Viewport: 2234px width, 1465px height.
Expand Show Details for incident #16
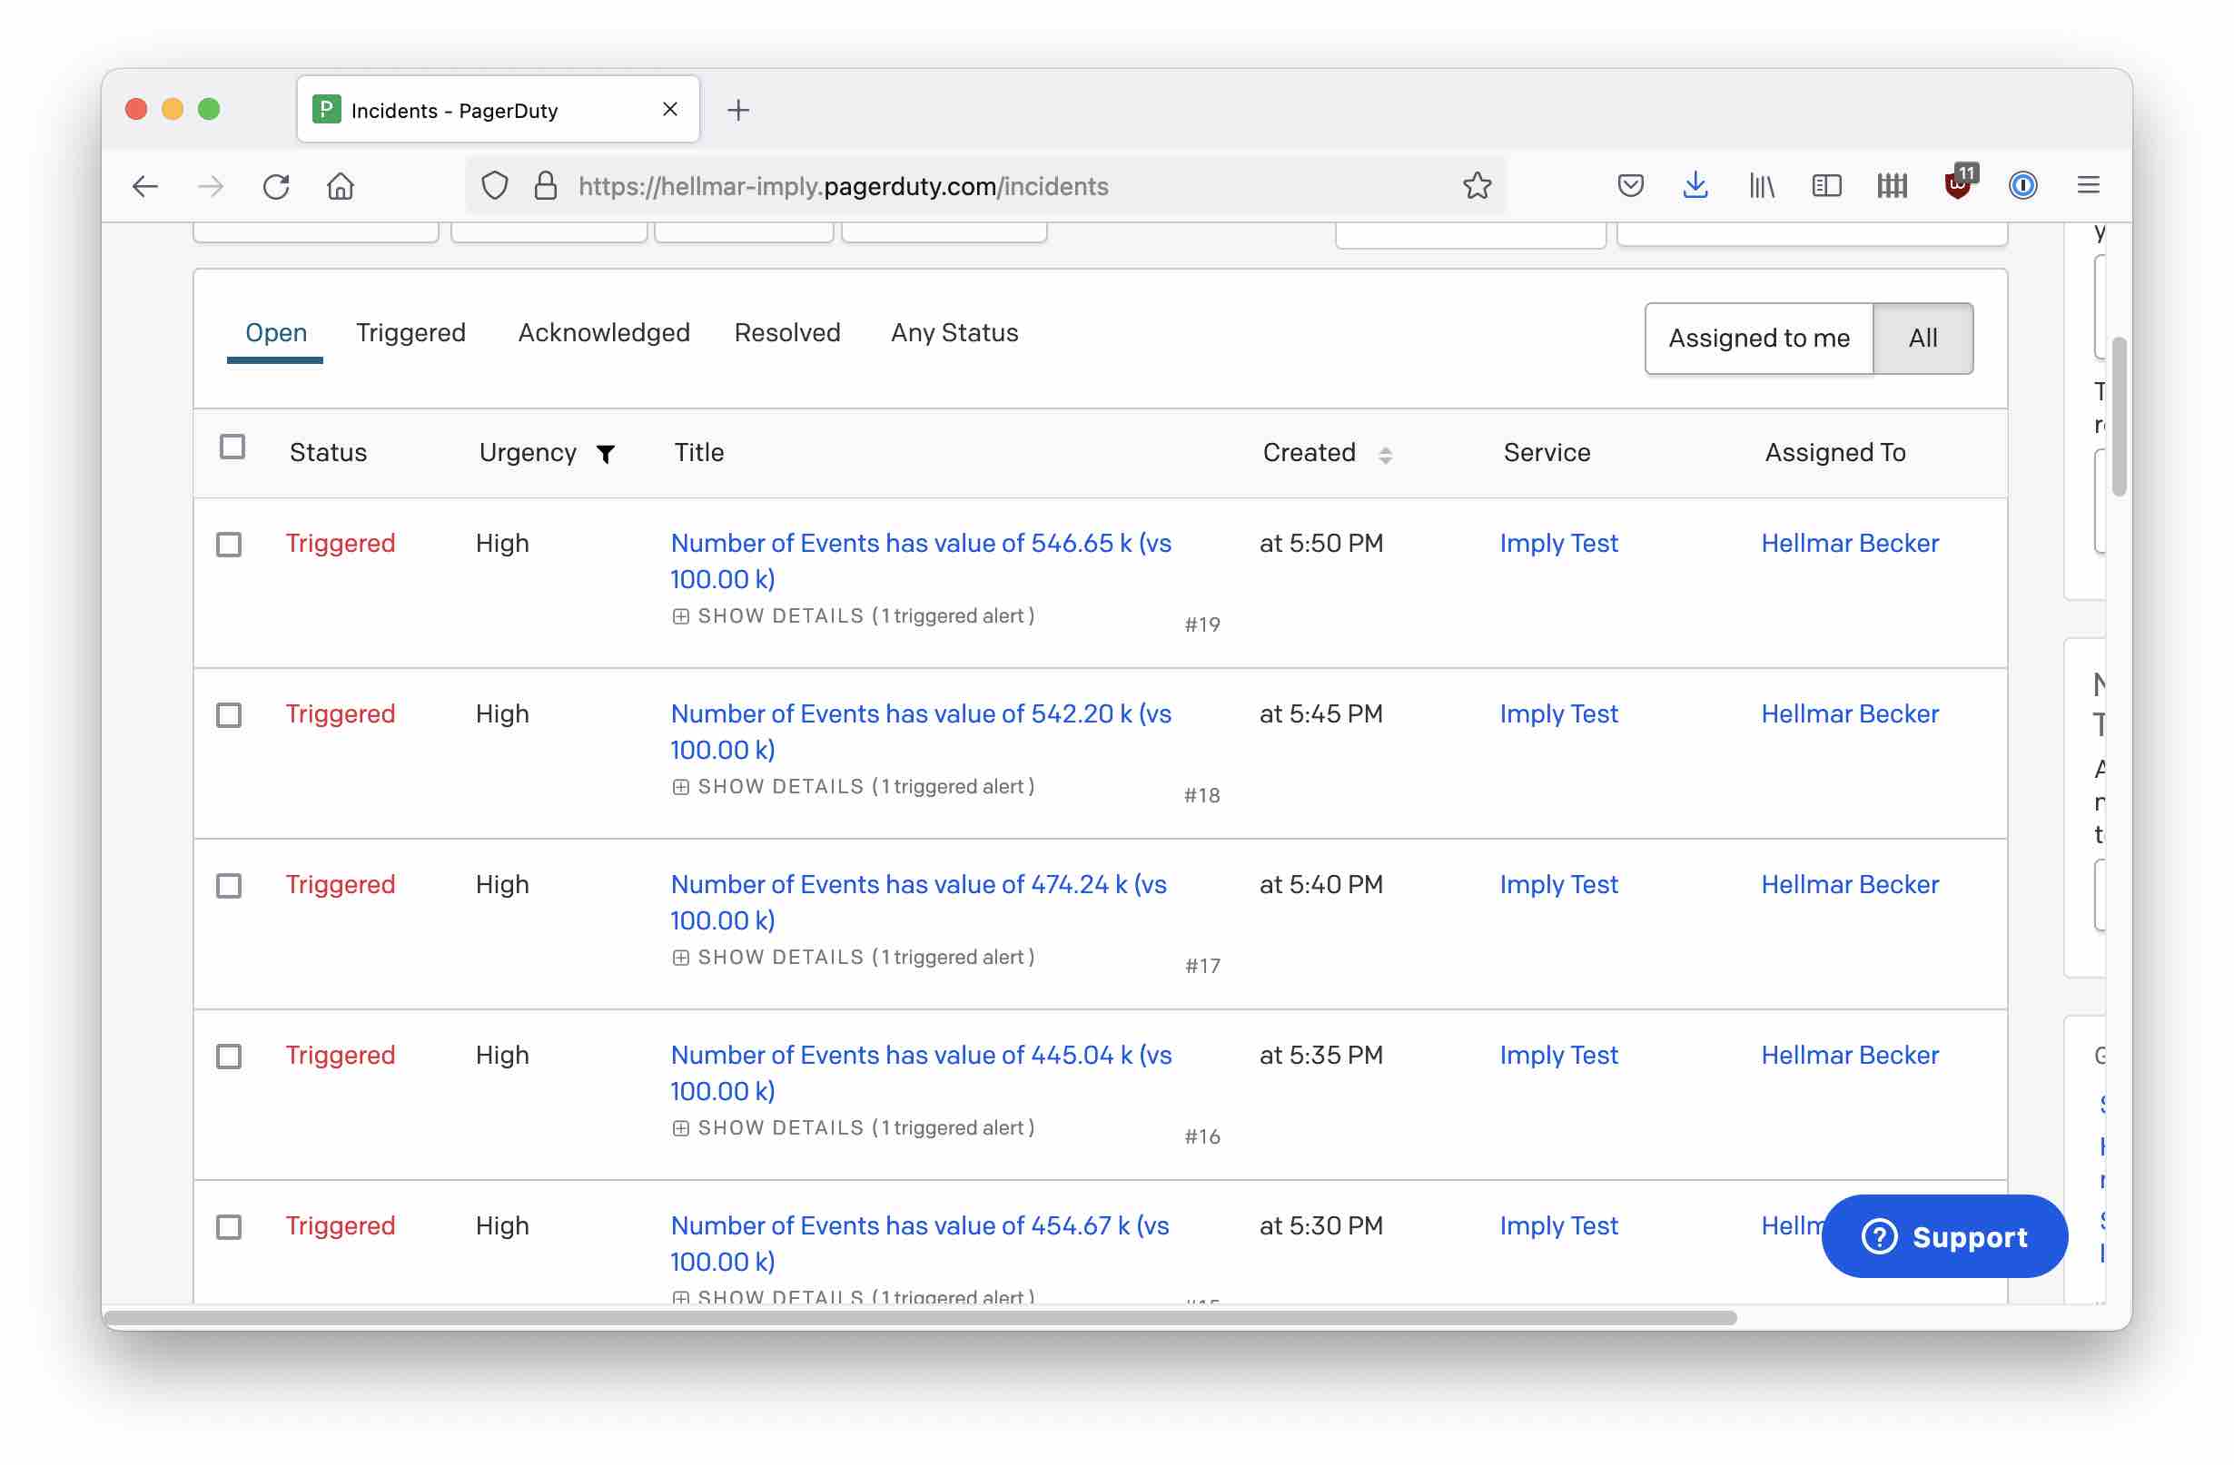click(780, 1128)
